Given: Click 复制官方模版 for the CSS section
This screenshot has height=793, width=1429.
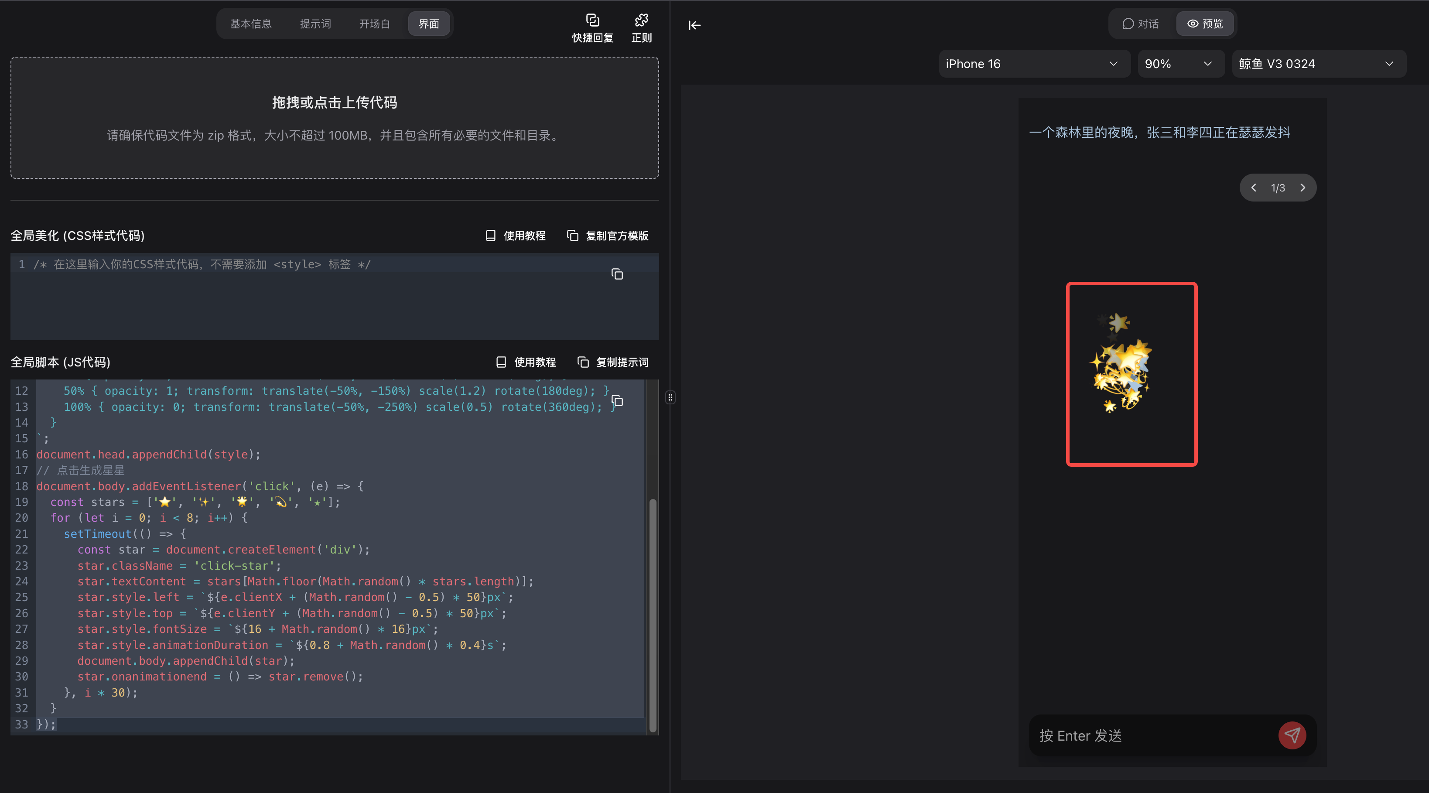Looking at the screenshot, I should 608,236.
